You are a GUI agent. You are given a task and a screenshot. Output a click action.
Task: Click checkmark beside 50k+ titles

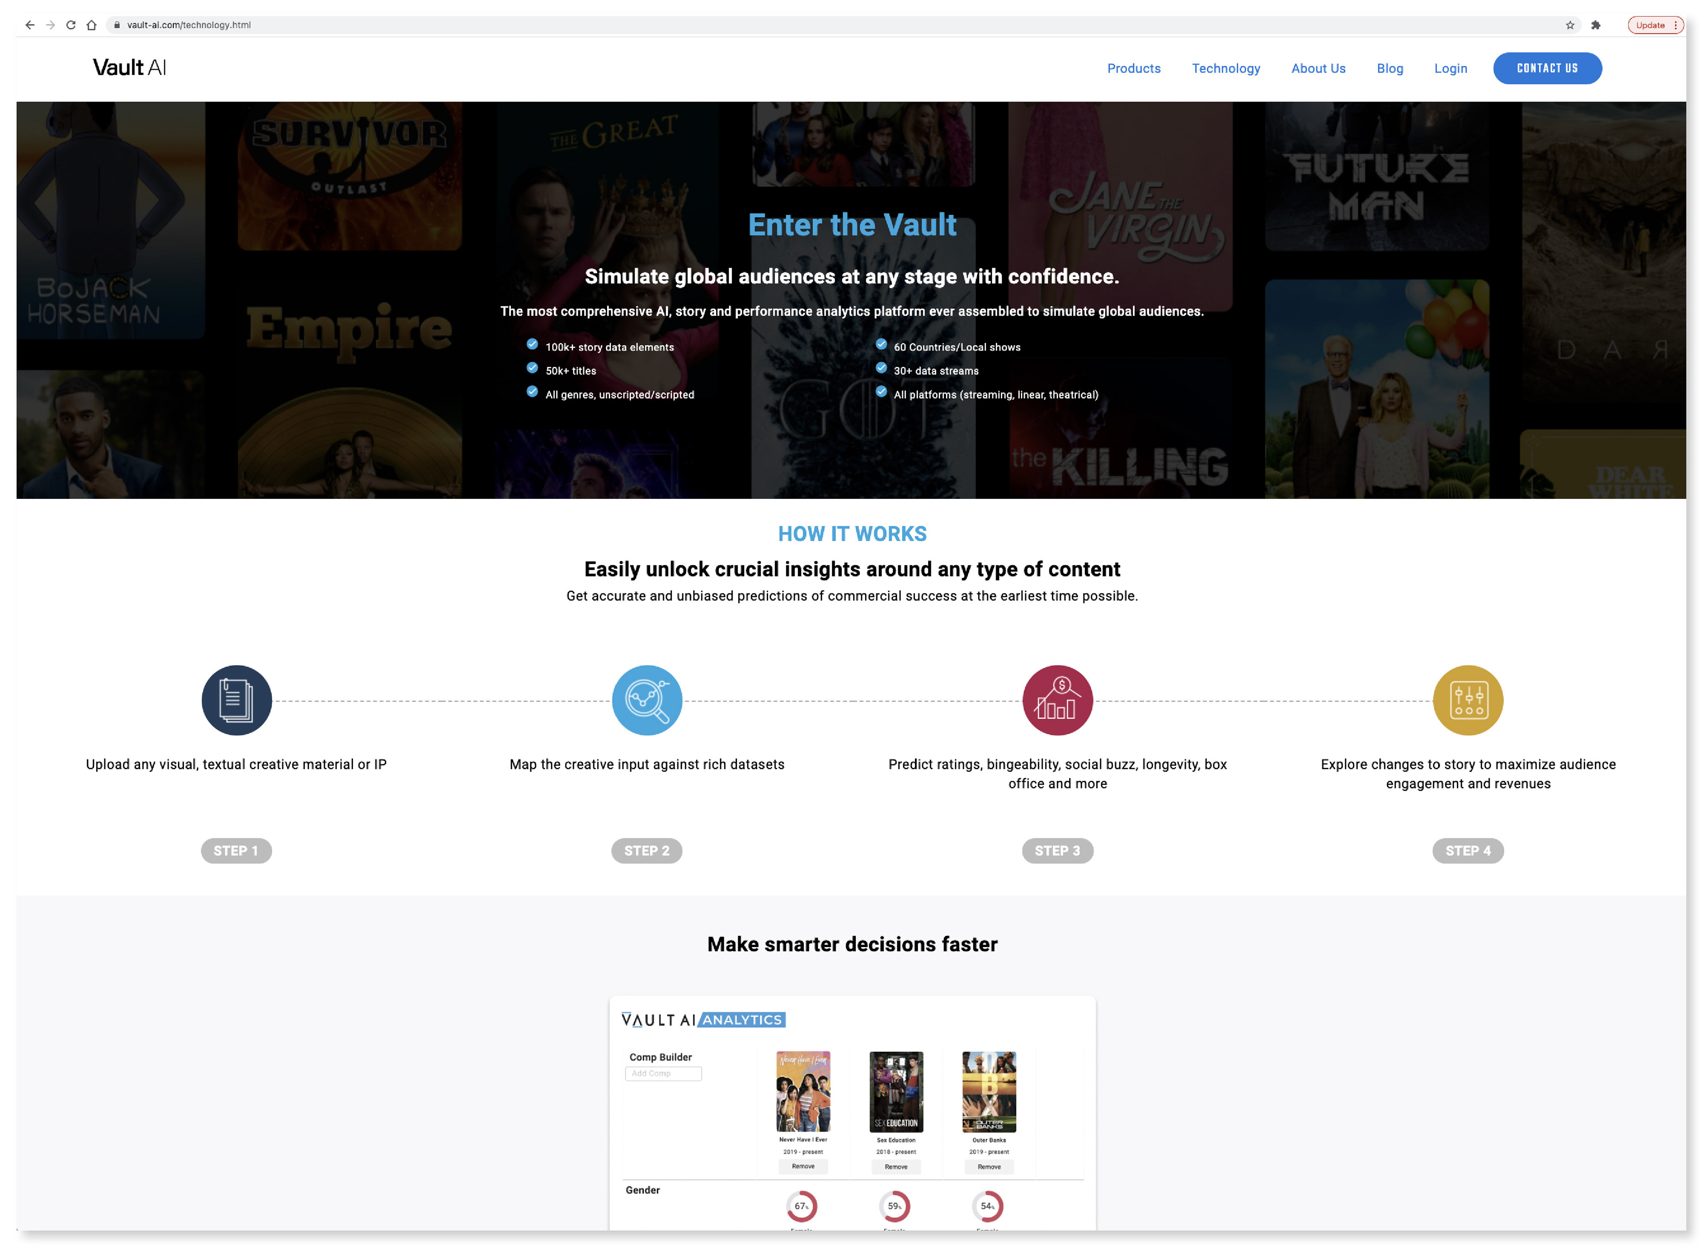(x=532, y=368)
